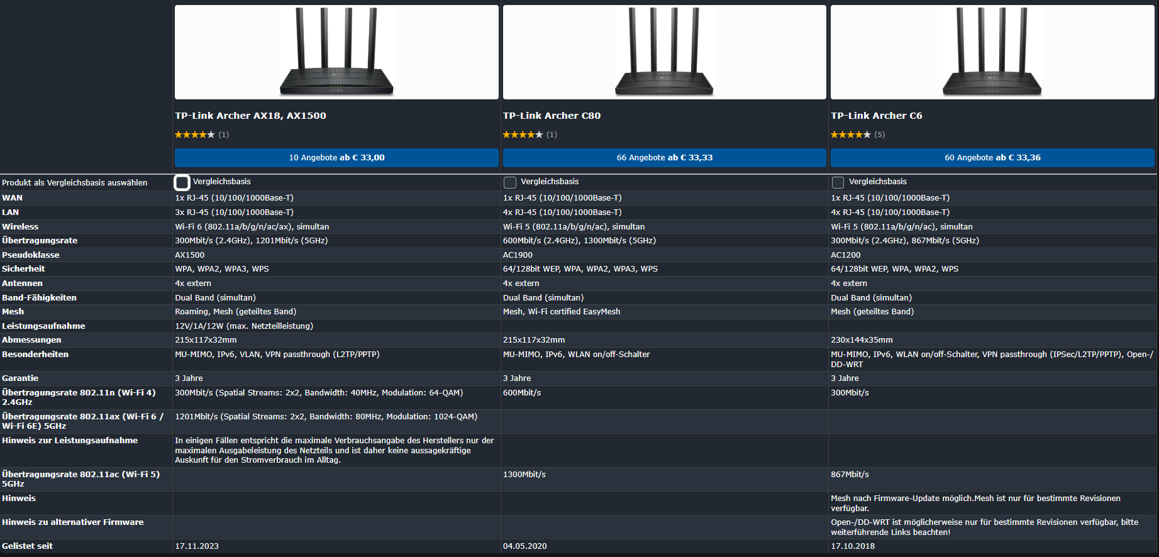Click the Archer C80 router image
The image size is (1159, 557).
click(x=664, y=52)
